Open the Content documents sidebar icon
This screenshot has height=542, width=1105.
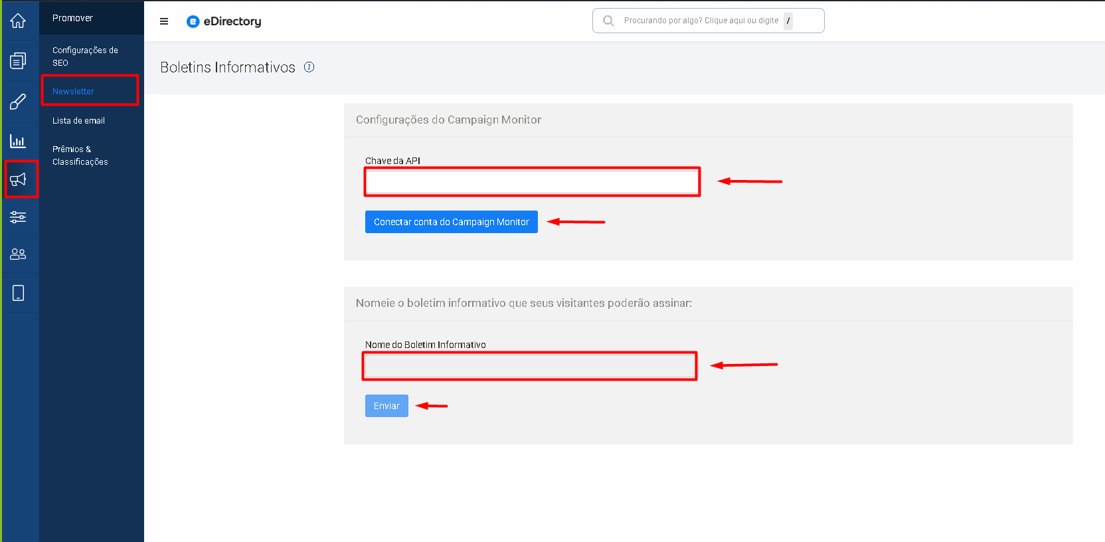pyautogui.click(x=18, y=61)
